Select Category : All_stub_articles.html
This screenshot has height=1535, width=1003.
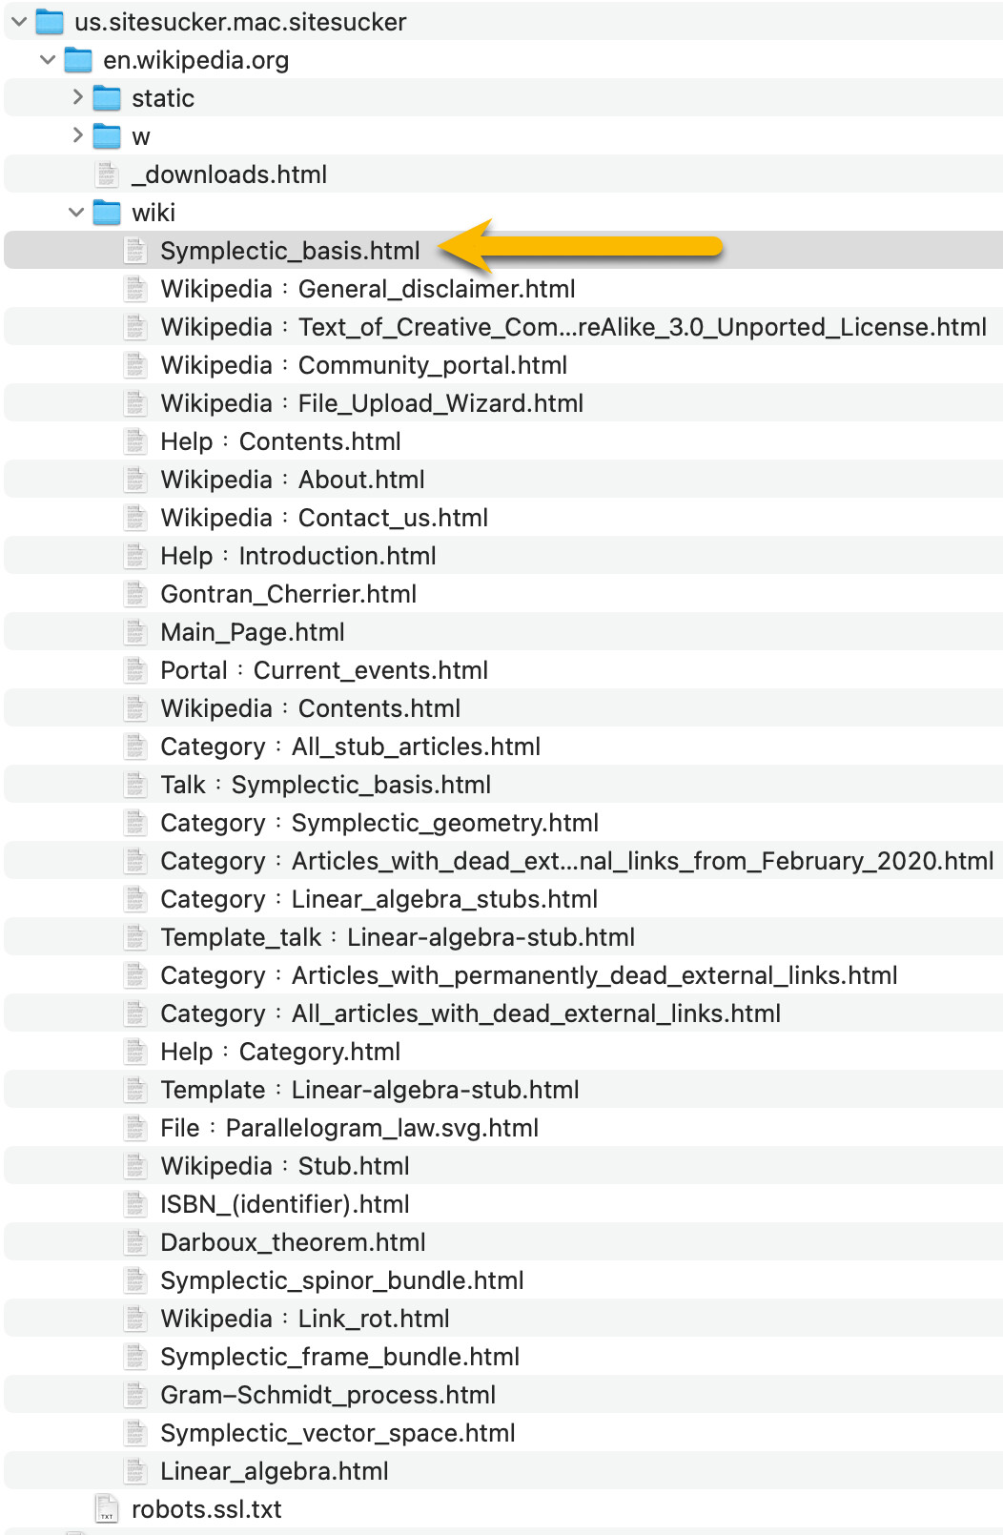click(x=350, y=747)
